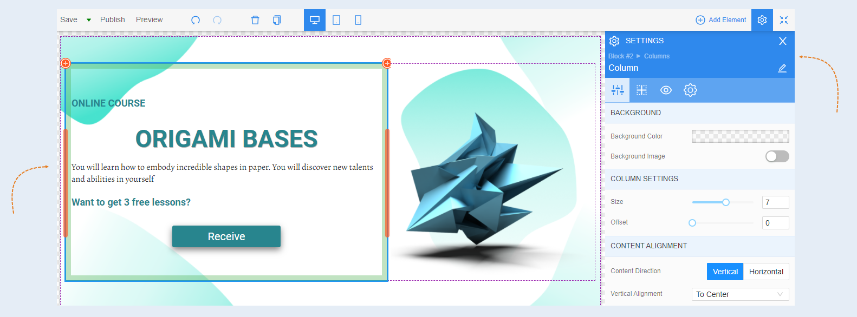Open the Vertical Alignment dropdown
The image size is (857, 317).
741,294
